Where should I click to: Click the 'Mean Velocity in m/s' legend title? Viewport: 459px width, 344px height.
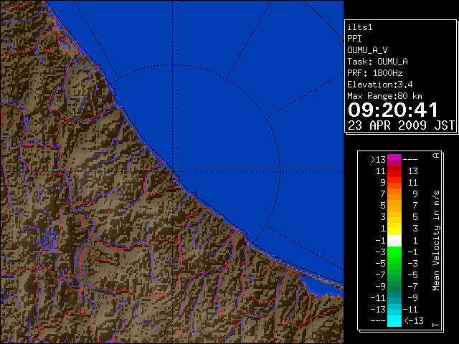436,241
